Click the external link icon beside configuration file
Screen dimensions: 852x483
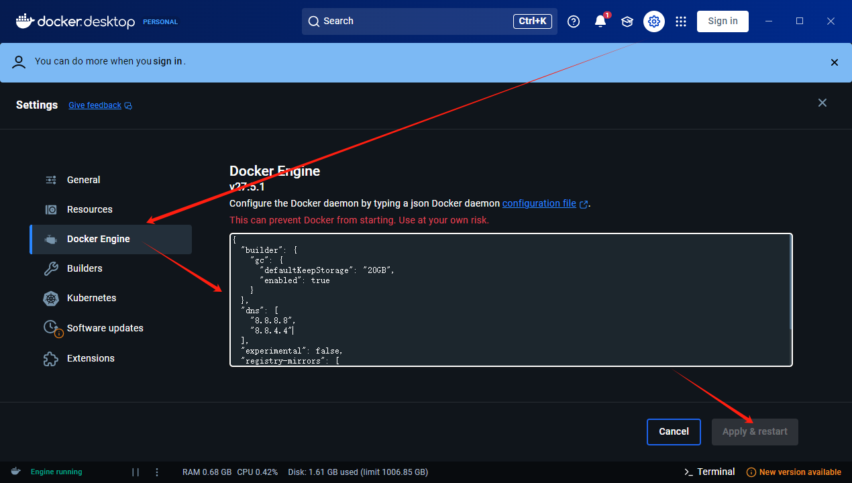coord(584,204)
